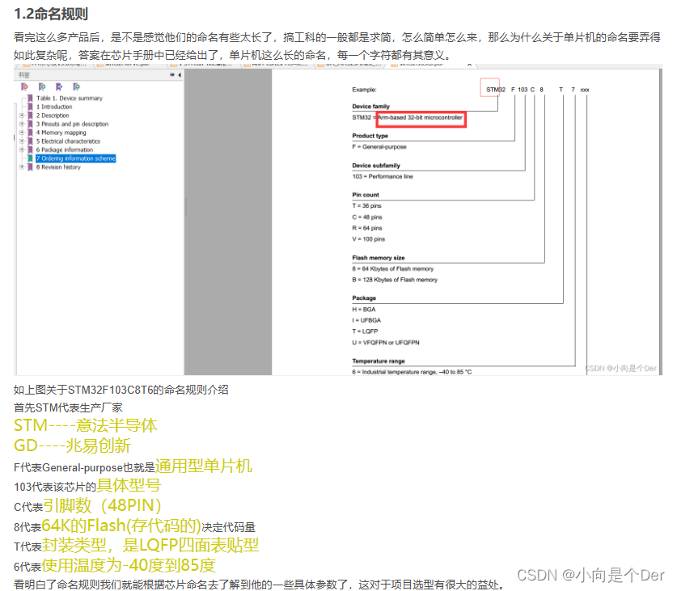677x591 pixels.
Task: Click 'B = 128 Kbytes of Flash memory'
Action: point(395,280)
